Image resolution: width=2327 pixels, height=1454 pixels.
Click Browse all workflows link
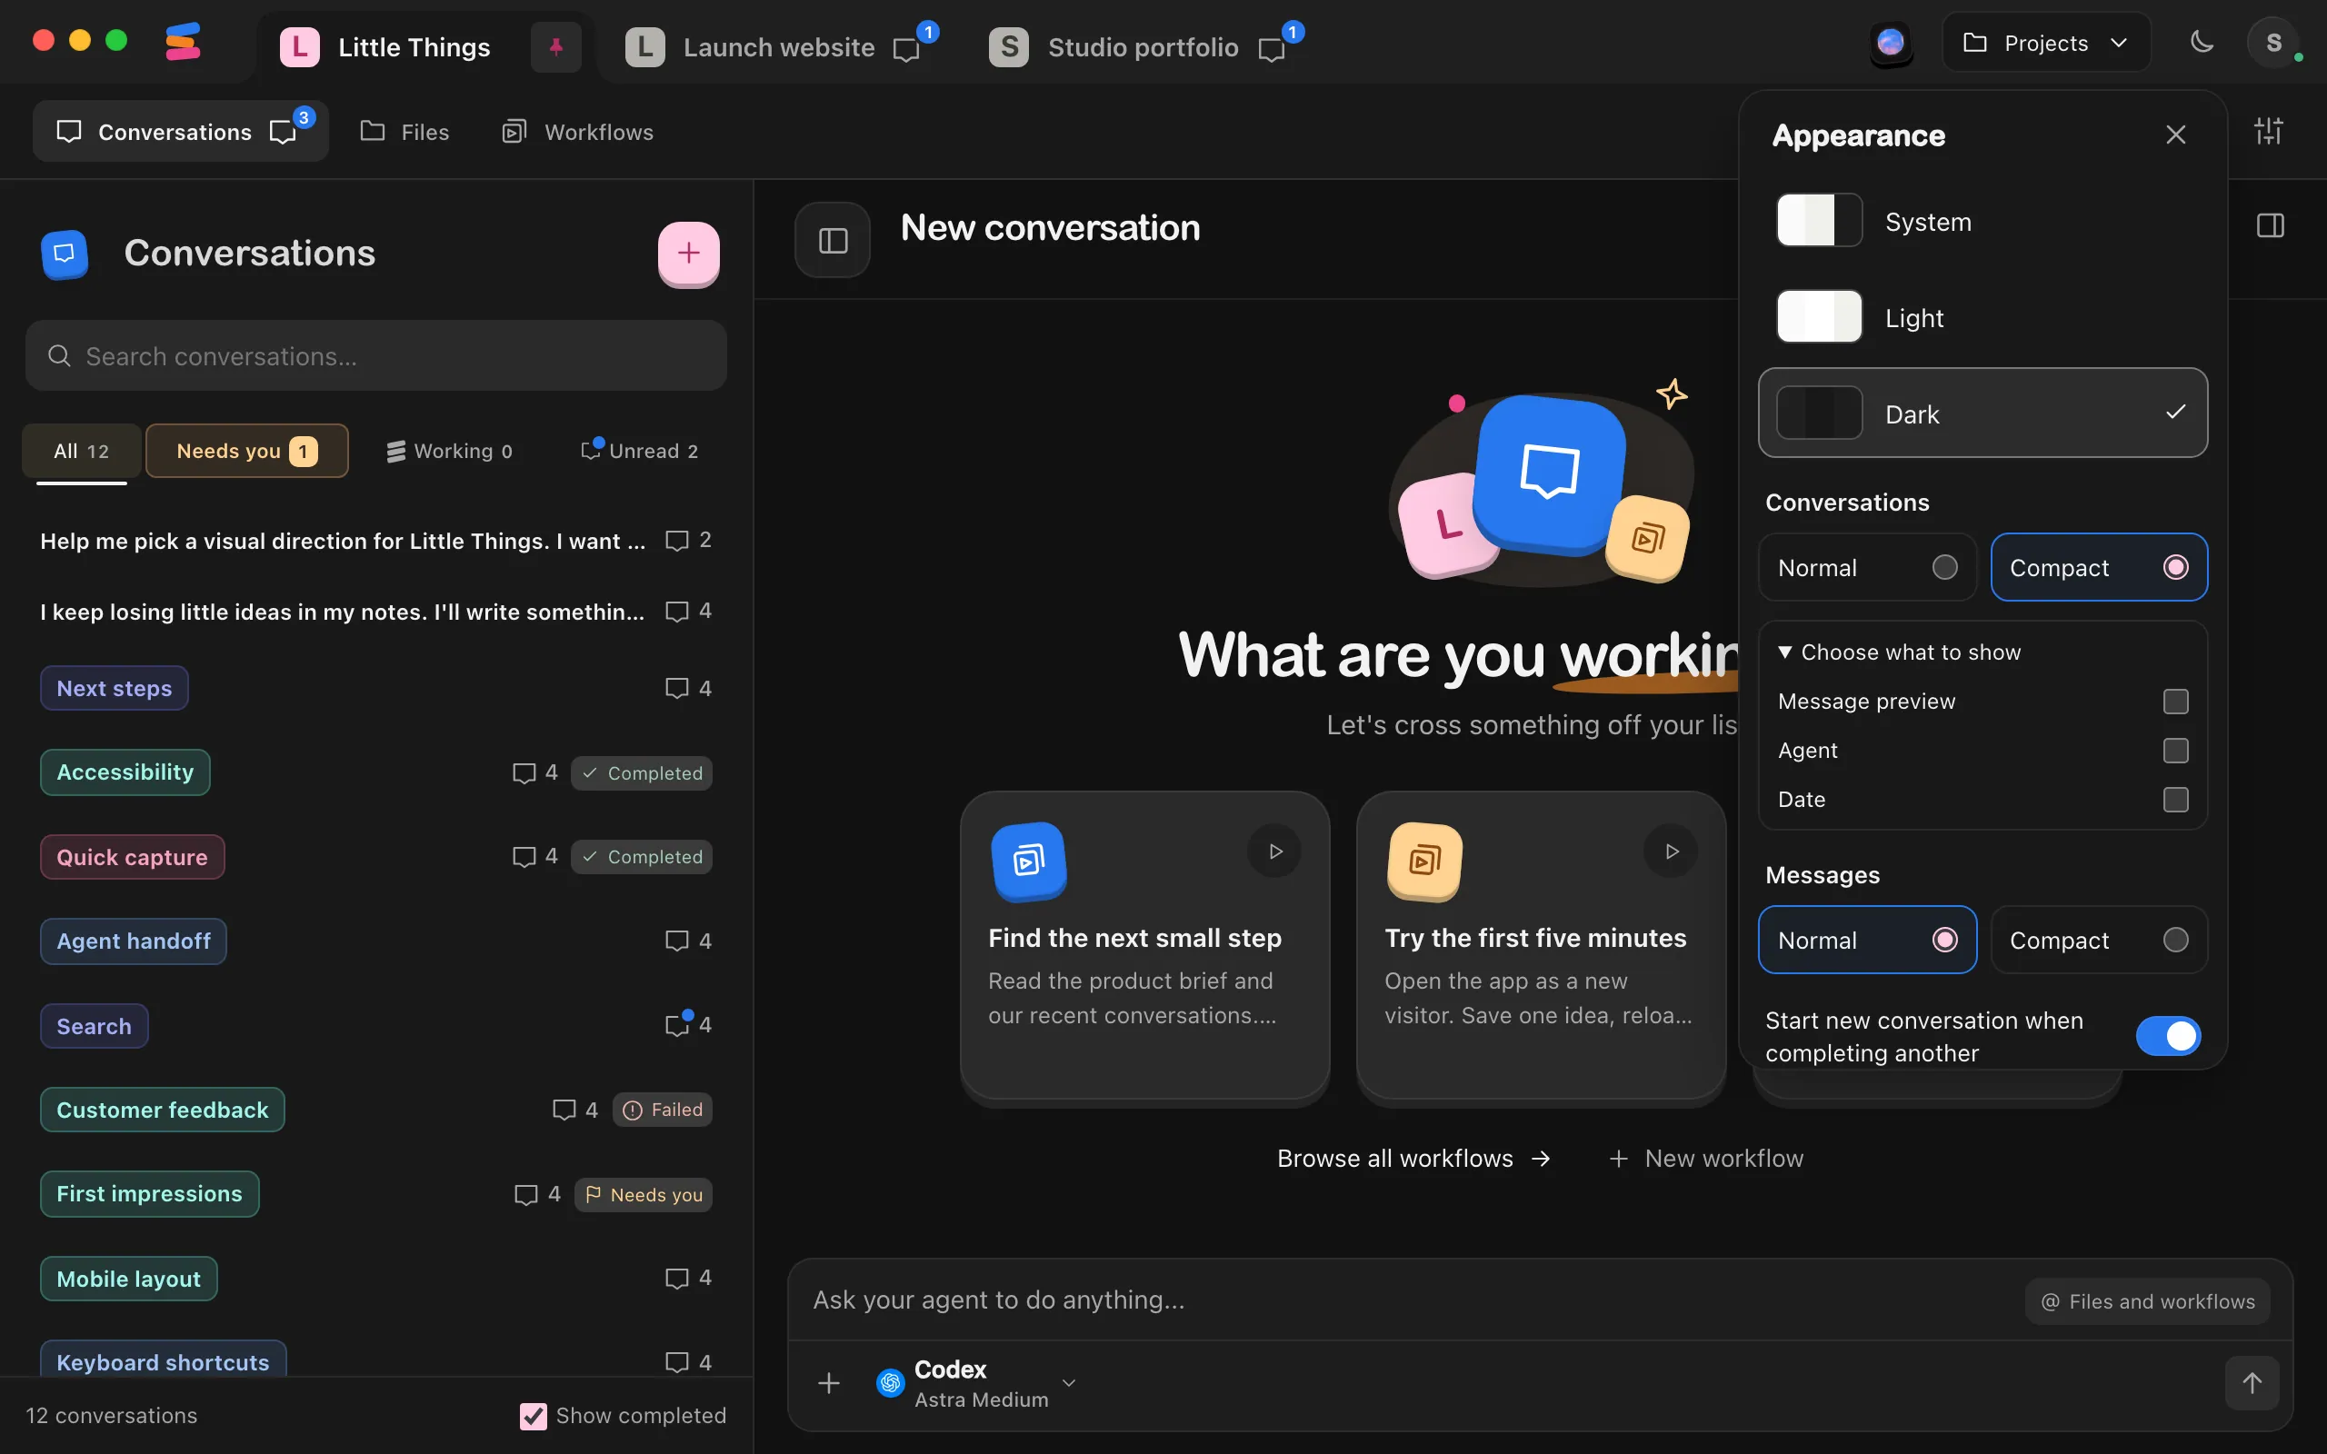(x=1413, y=1159)
